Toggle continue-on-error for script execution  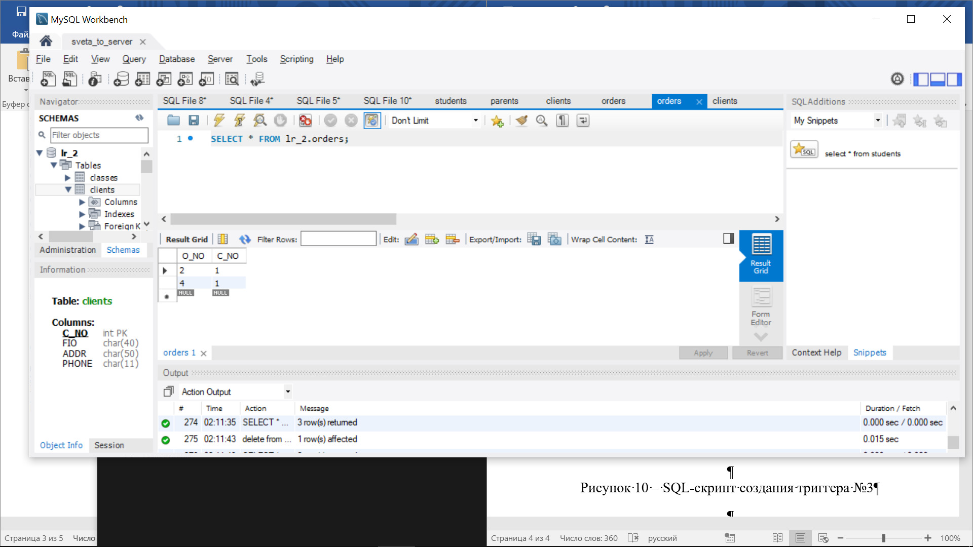pos(305,121)
